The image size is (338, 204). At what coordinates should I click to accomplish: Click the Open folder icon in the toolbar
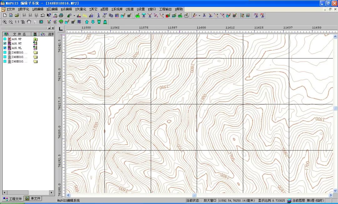click(17, 16)
